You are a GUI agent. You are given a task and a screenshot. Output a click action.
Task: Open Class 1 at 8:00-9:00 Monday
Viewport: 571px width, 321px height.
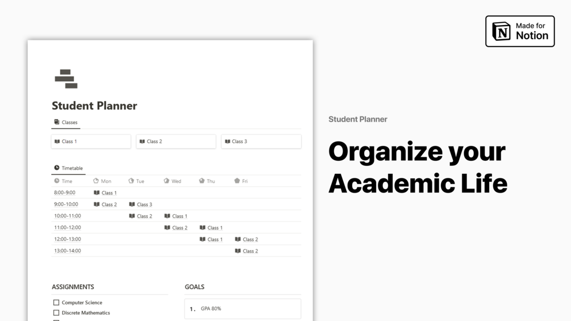(105, 193)
